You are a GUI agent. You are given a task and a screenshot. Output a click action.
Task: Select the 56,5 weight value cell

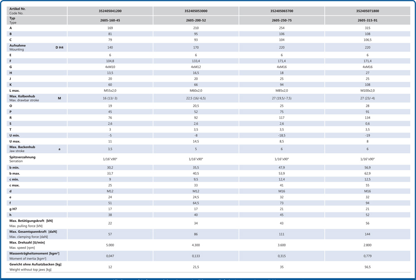(367, 267)
